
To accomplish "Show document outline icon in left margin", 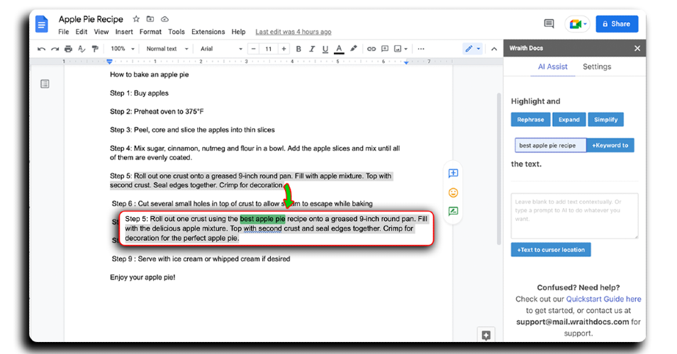I will (45, 84).
